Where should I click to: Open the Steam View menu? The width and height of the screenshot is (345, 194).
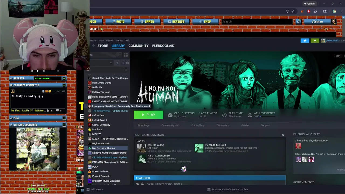tap(101, 40)
